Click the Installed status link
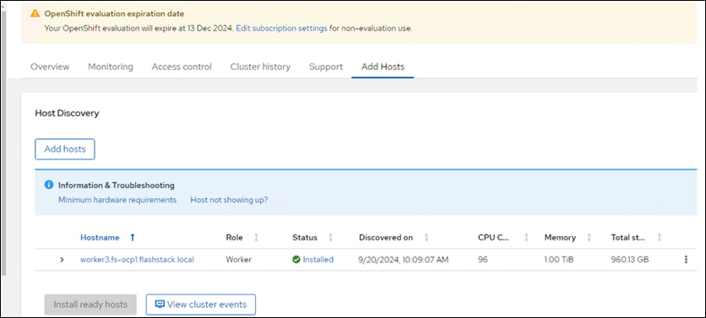Viewport: 706px width, 318px height. [318, 260]
